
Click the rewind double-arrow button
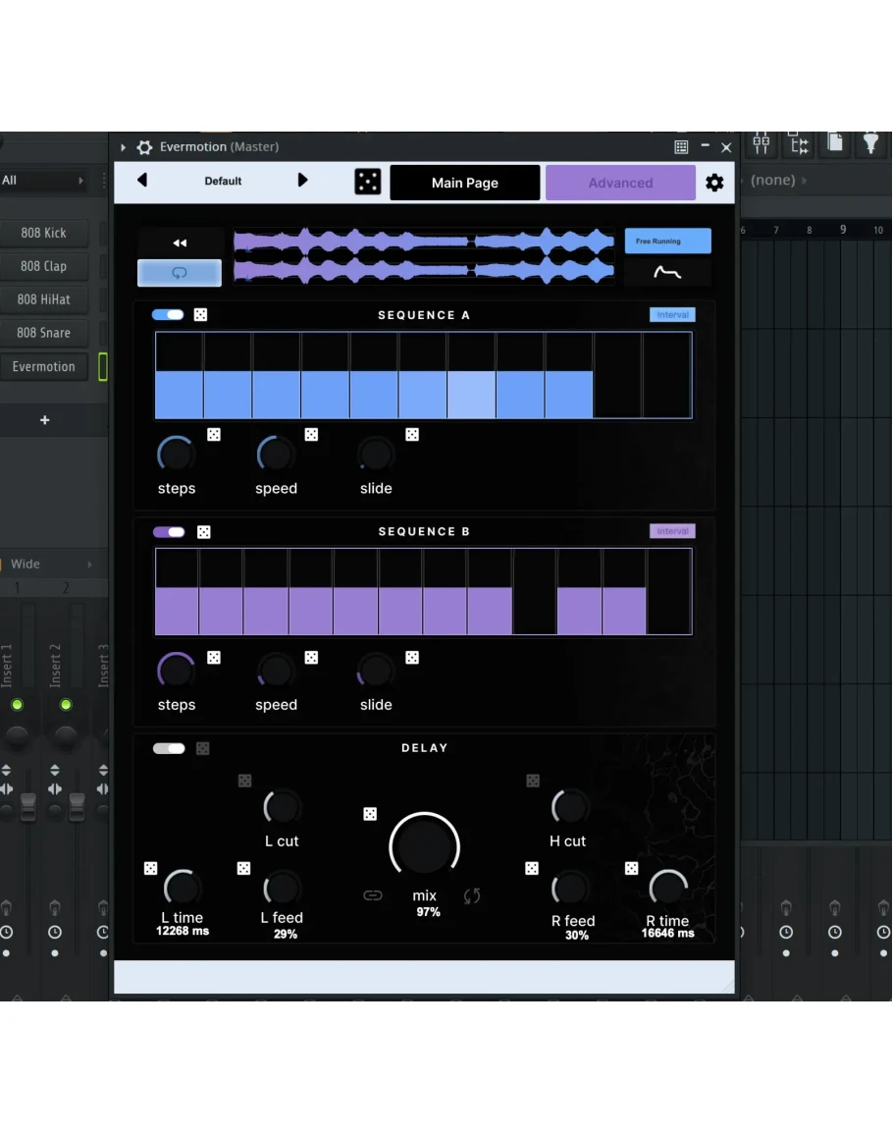pos(180,243)
